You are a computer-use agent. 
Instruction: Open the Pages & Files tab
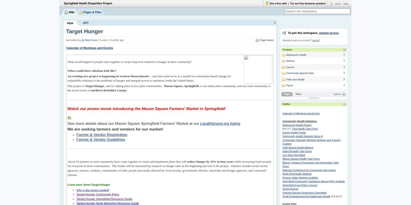point(90,12)
